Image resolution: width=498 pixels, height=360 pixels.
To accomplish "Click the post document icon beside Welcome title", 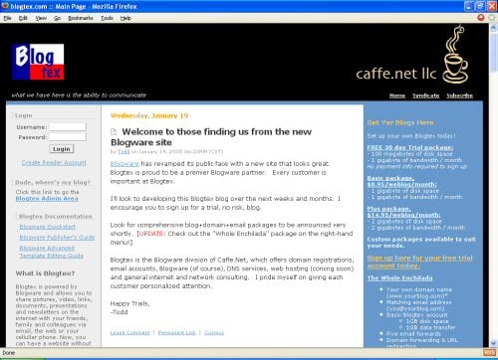I will coord(114,132).
